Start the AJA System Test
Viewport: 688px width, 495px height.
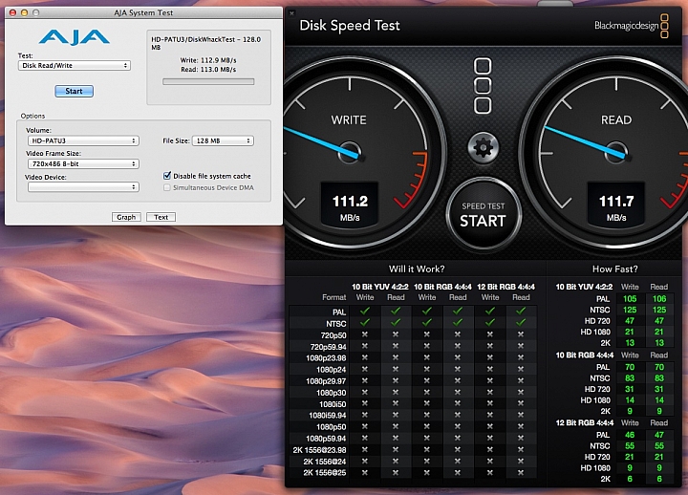click(x=74, y=92)
